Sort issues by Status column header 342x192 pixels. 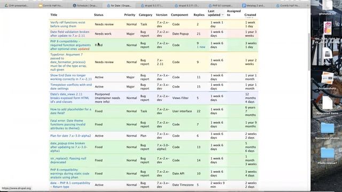98,15
